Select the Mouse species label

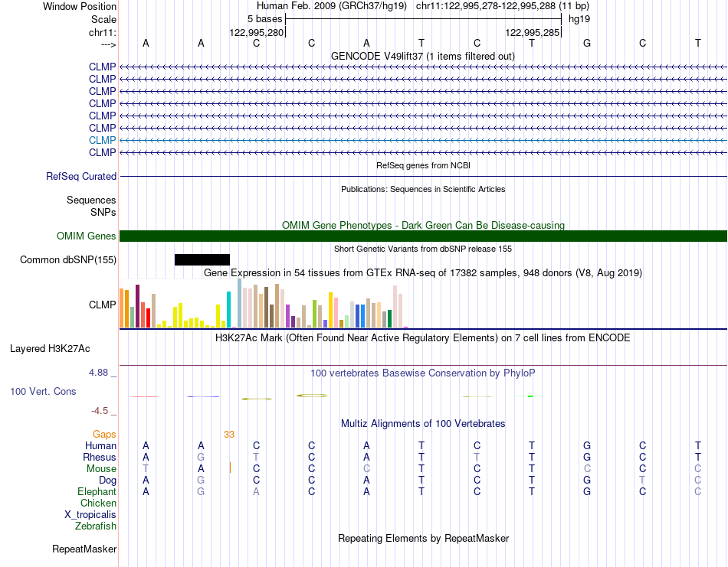point(101,469)
